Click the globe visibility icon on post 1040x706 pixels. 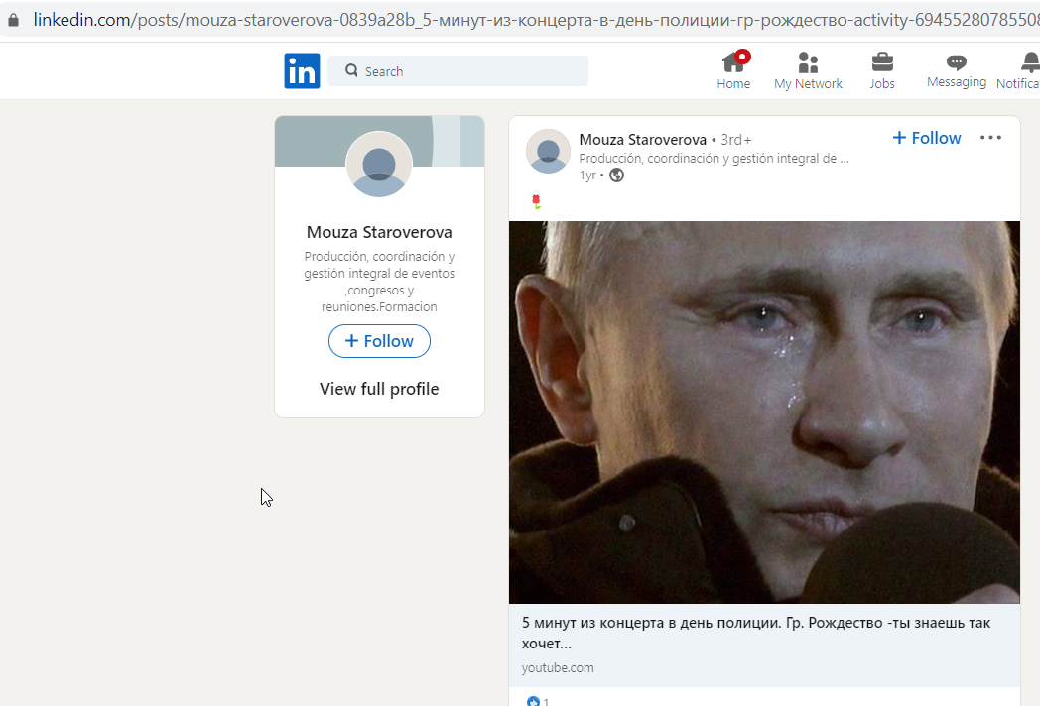click(x=617, y=175)
